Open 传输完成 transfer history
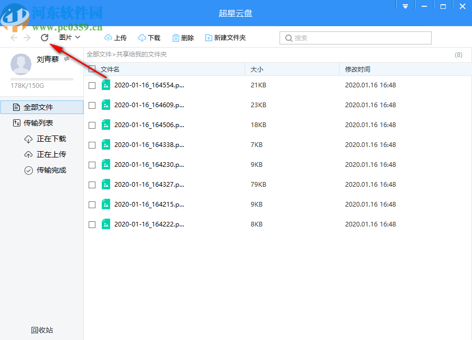472x340 pixels. pyautogui.click(x=50, y=170)
